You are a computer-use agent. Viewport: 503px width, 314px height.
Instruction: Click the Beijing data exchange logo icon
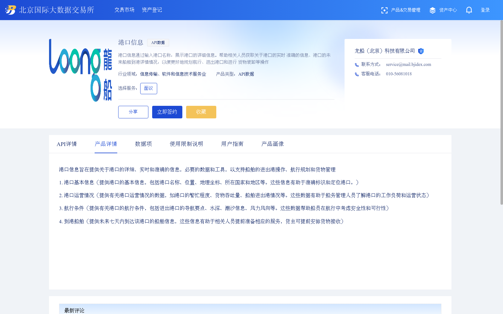[11, 10]
